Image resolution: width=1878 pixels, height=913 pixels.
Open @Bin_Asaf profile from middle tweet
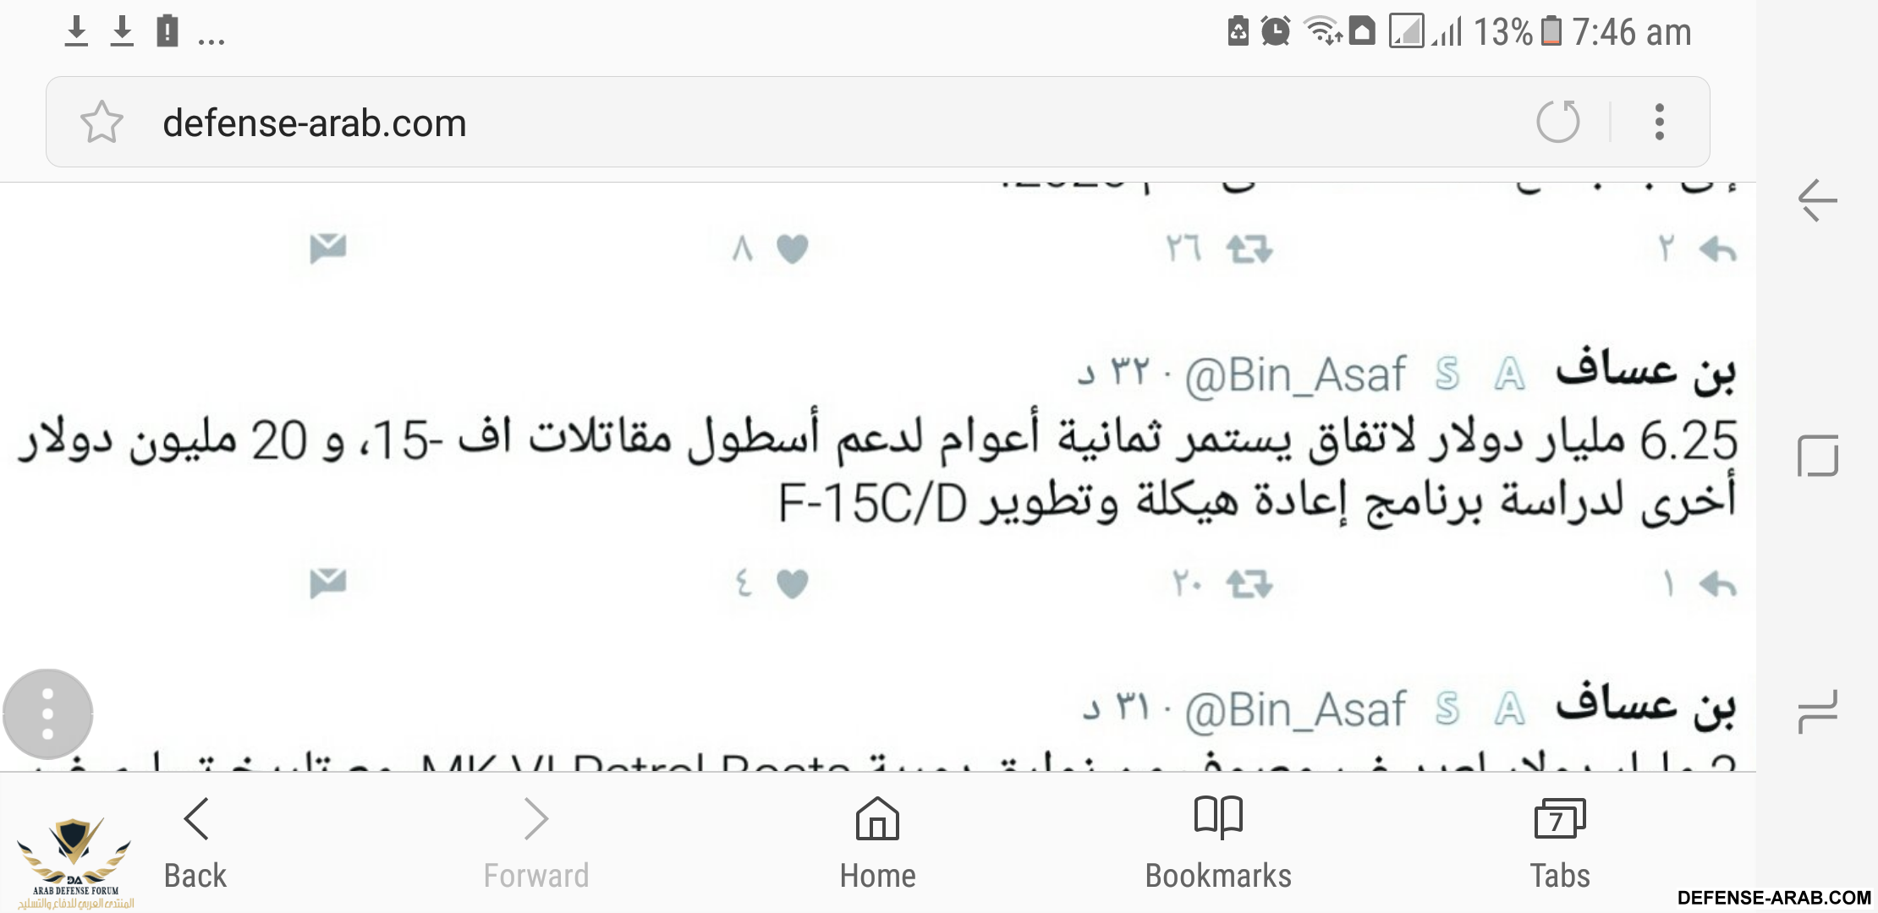click(x=1295, y=375)
